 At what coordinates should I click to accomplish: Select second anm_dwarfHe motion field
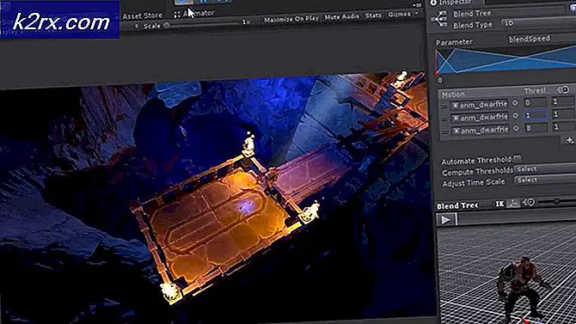point(480,117)
